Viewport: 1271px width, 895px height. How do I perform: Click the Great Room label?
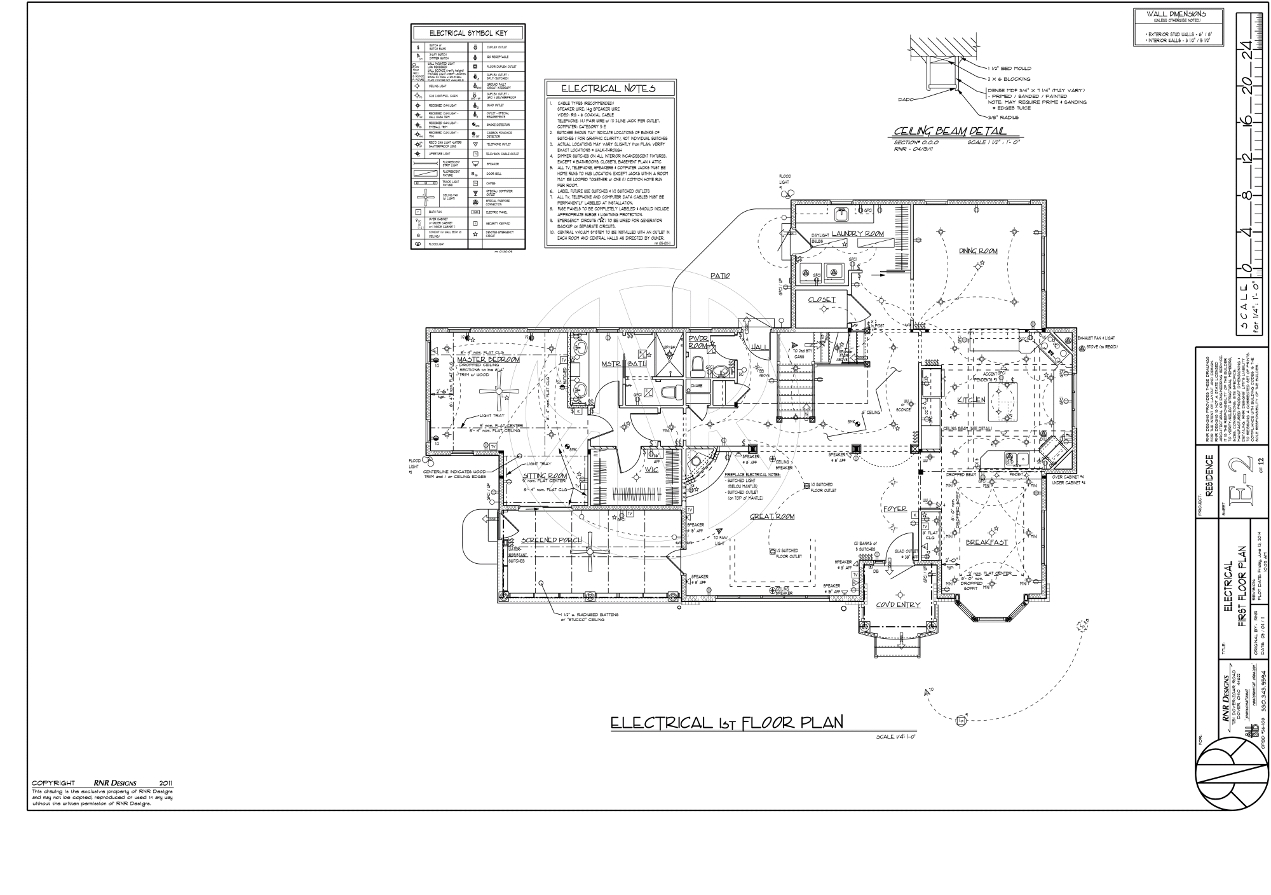click(771, 516)
